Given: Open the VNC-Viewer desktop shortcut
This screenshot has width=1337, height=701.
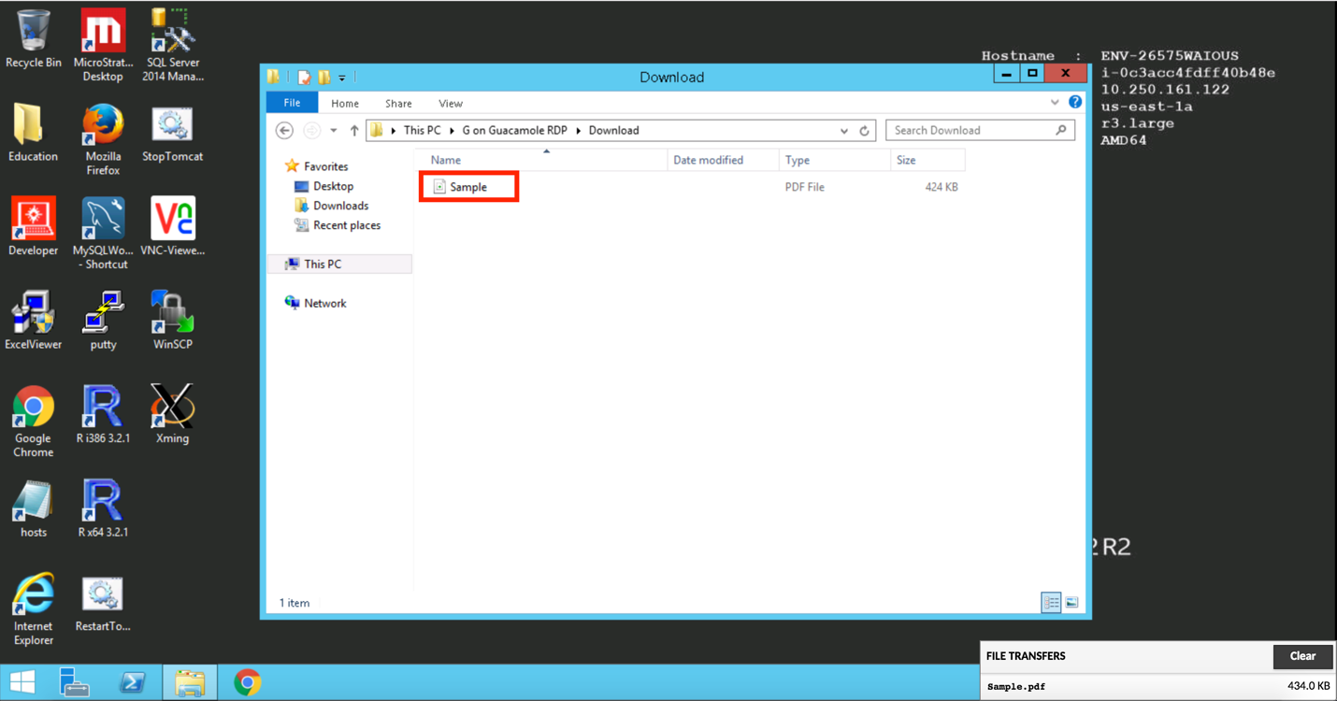Looking at the screenshot, I should pos(172,220).
